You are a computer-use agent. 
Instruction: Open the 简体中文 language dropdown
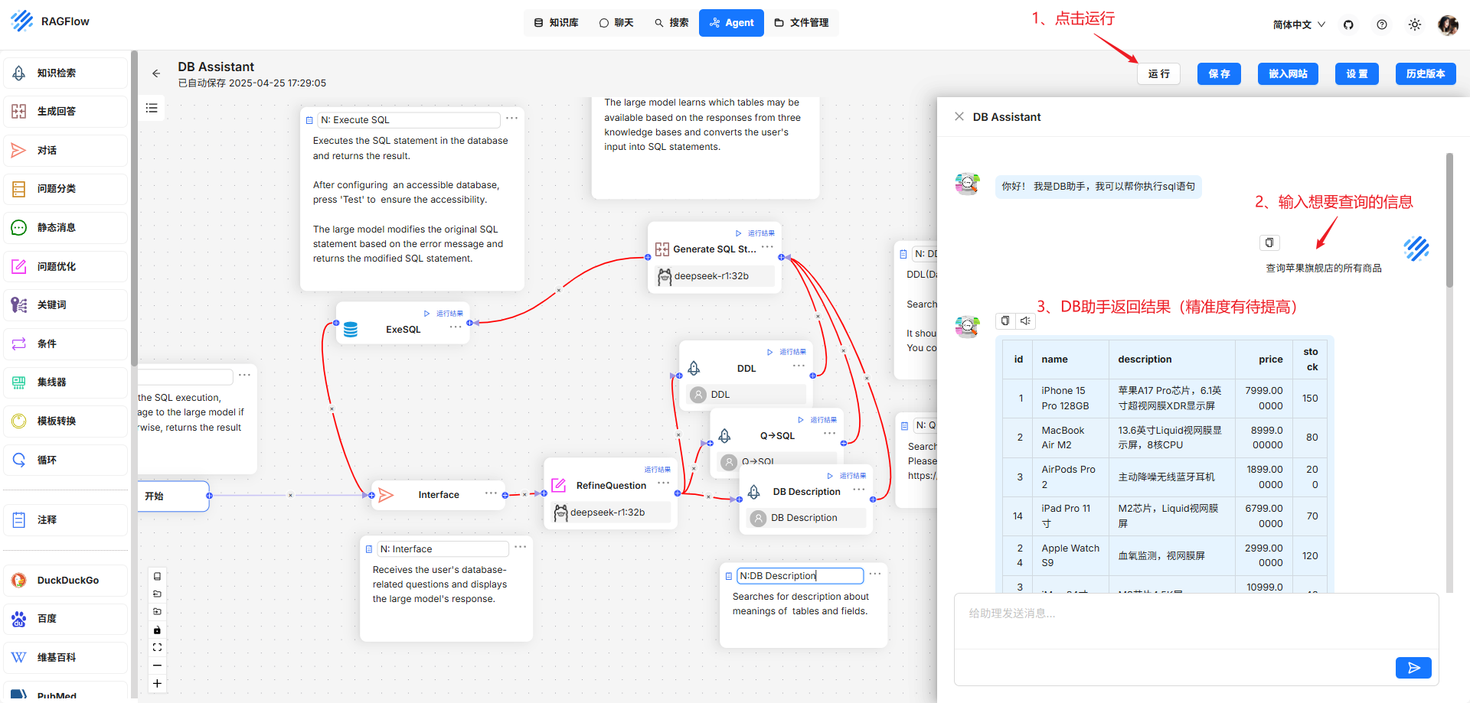[x=1299, y=24]
